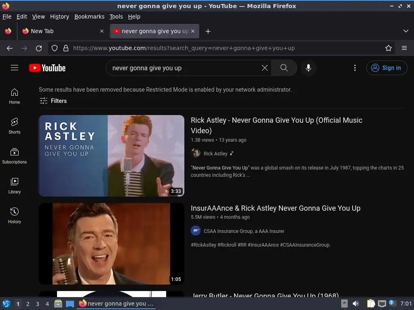Switch to workspace 2 in the taskbar

click(x=28, y=304)
